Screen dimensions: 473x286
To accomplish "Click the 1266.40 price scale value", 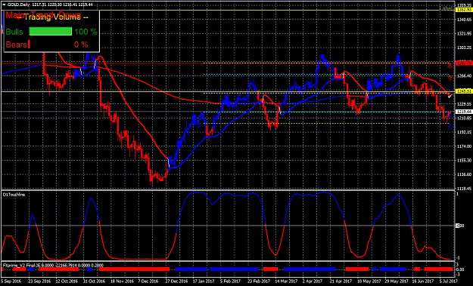I will pyautogui.click(x=464, y=75).
